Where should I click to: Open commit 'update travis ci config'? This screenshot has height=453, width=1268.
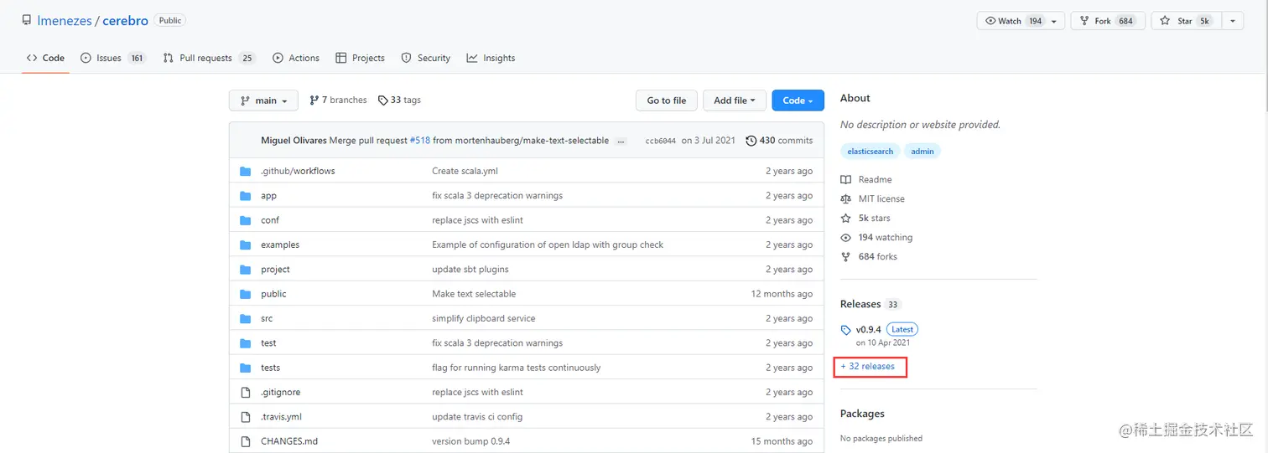(477, 417)
